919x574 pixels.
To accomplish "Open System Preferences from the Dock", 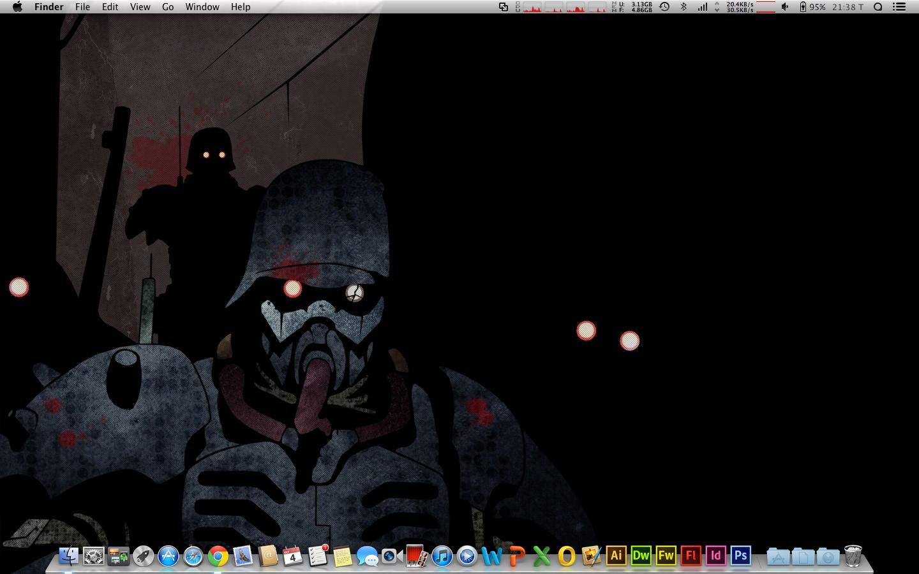I will (94, 556).
